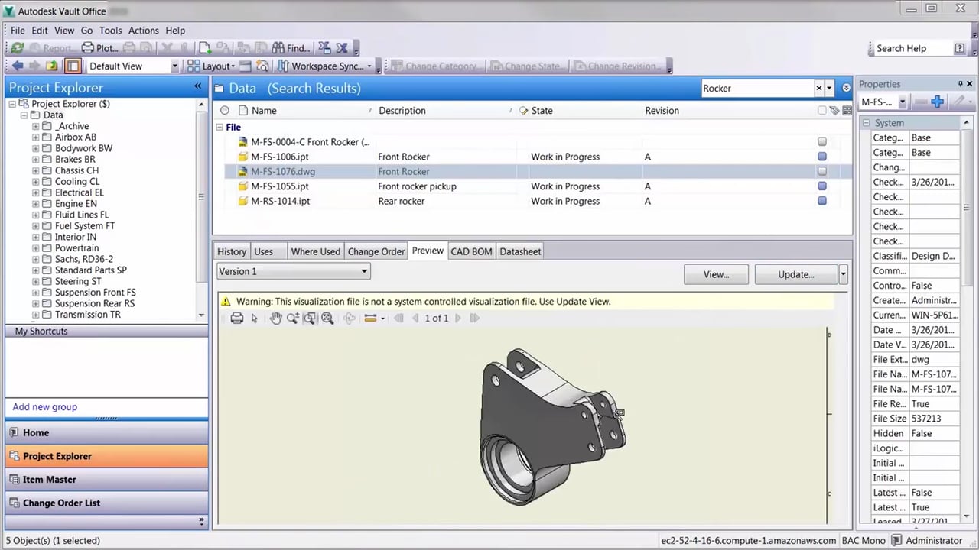Switch to the Datasheet tab
This screenshot has height=550, width=979.
pyautogui.click(x=520, y=251)
